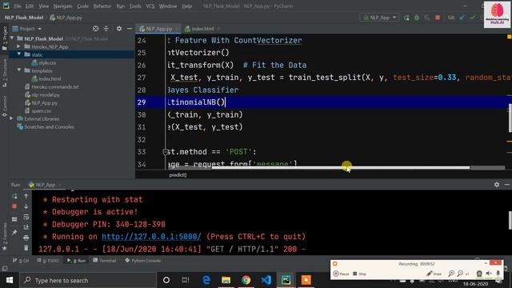Go up the stack trace arrow
The width and height of the screenshot is (512, 288).
point(26,196)
